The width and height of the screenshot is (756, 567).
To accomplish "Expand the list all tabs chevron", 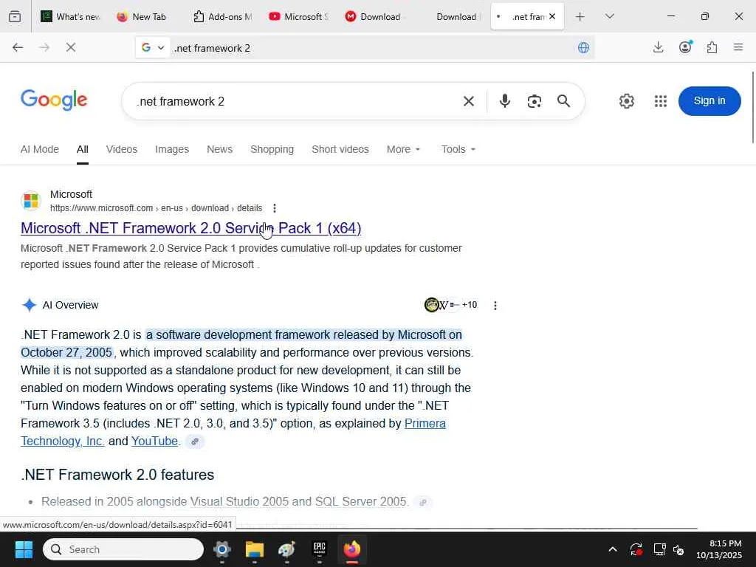I will pos(609,16).
